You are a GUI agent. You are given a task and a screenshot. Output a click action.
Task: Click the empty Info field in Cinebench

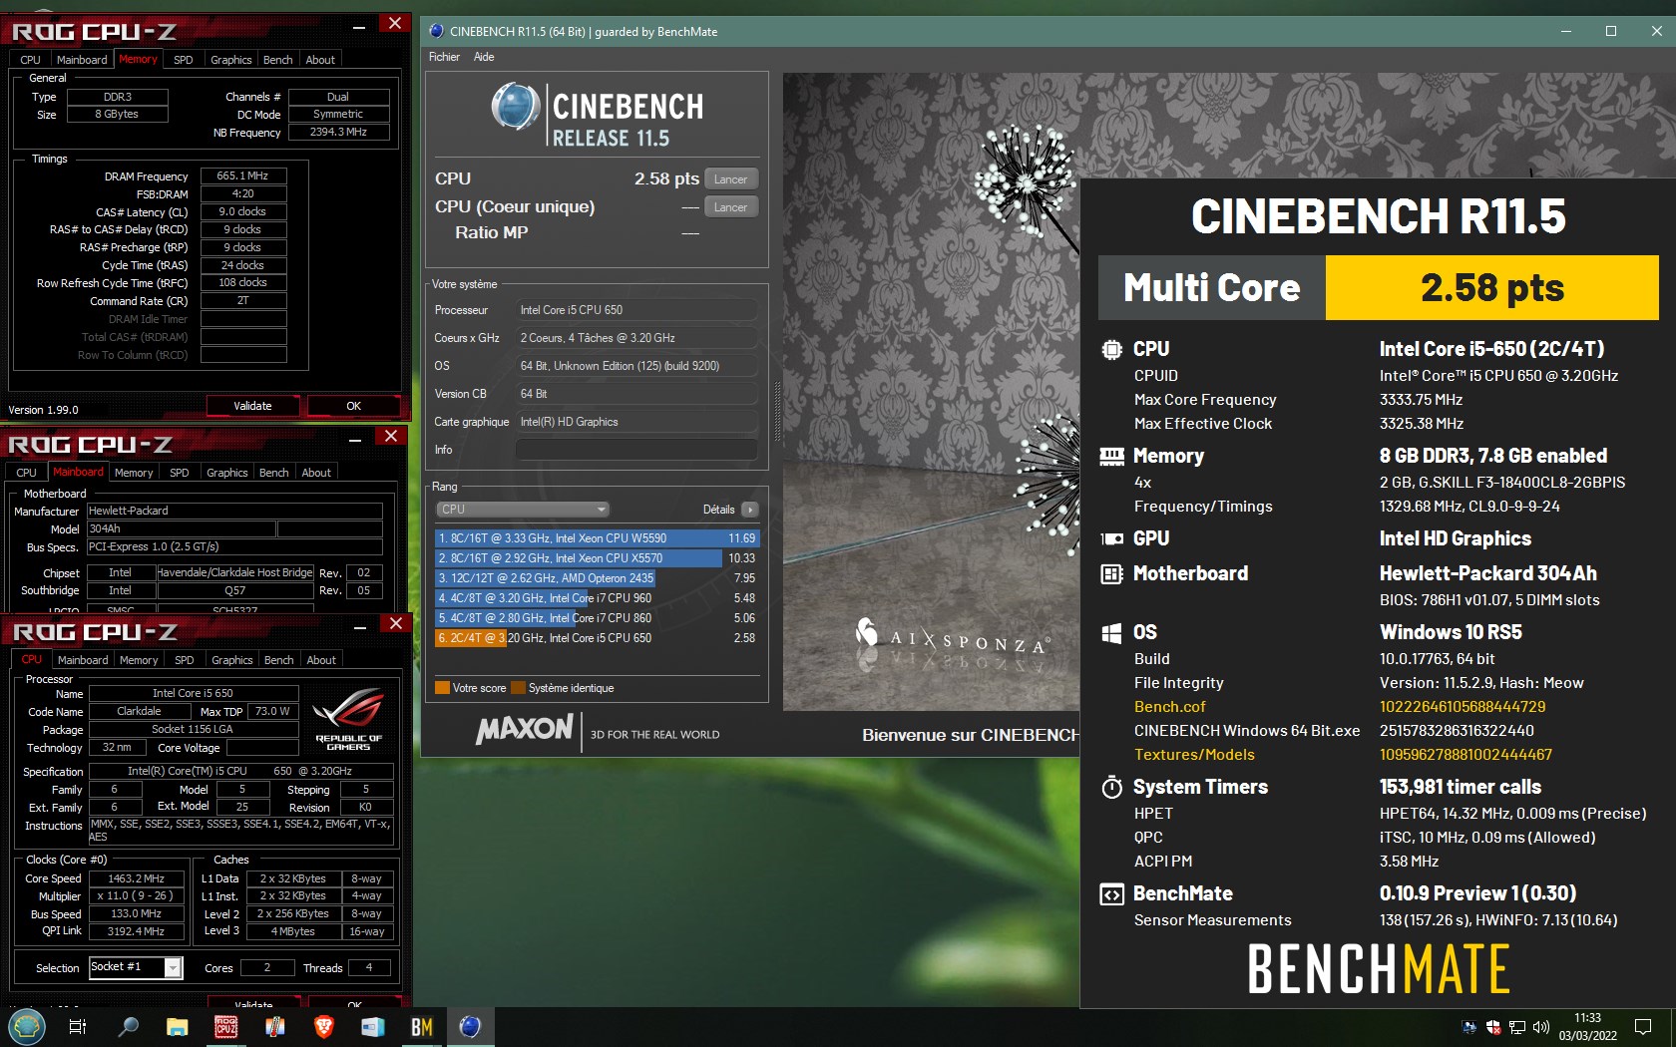coord(636,450)
